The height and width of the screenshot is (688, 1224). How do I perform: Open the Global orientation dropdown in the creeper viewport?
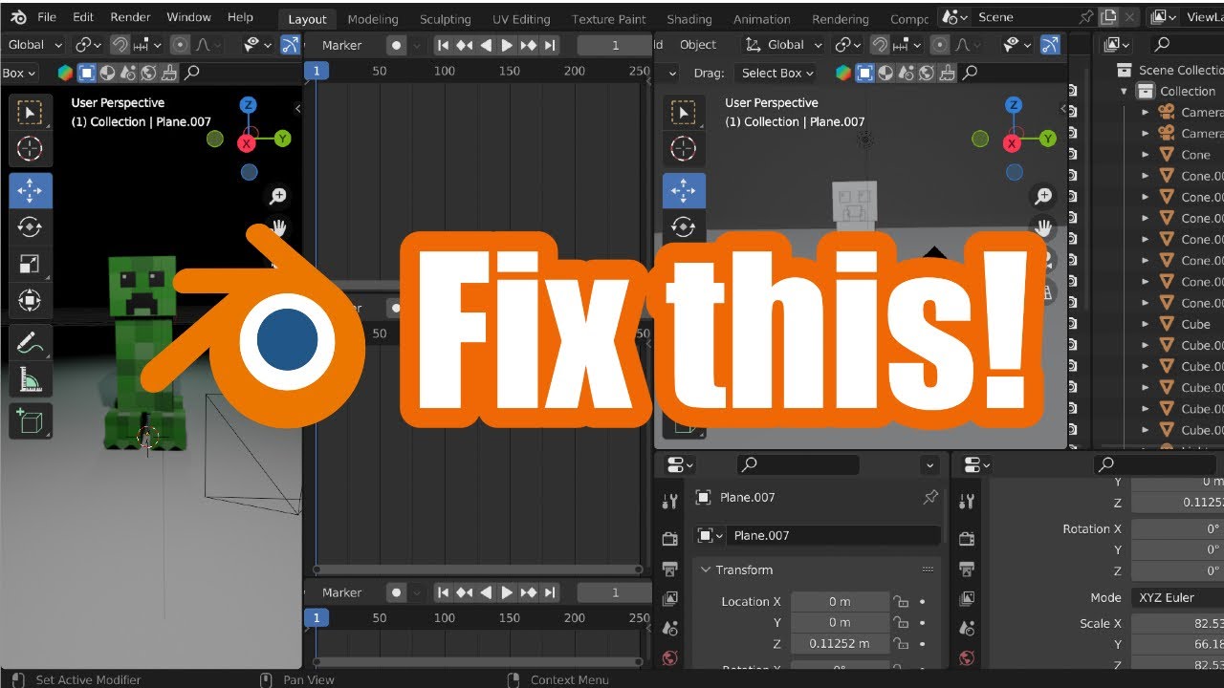(33, 45)
